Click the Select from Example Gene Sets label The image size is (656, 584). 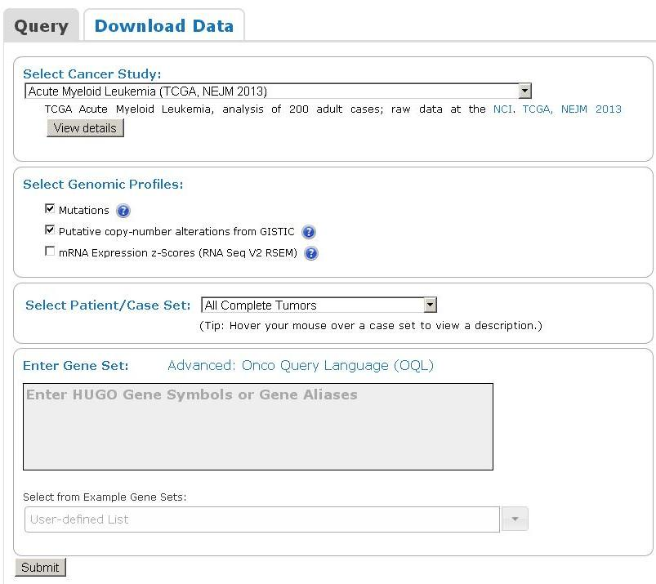[105, 497]
